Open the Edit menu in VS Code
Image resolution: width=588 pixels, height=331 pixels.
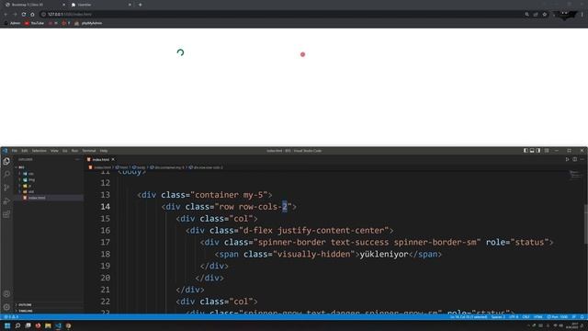point(25,151)
